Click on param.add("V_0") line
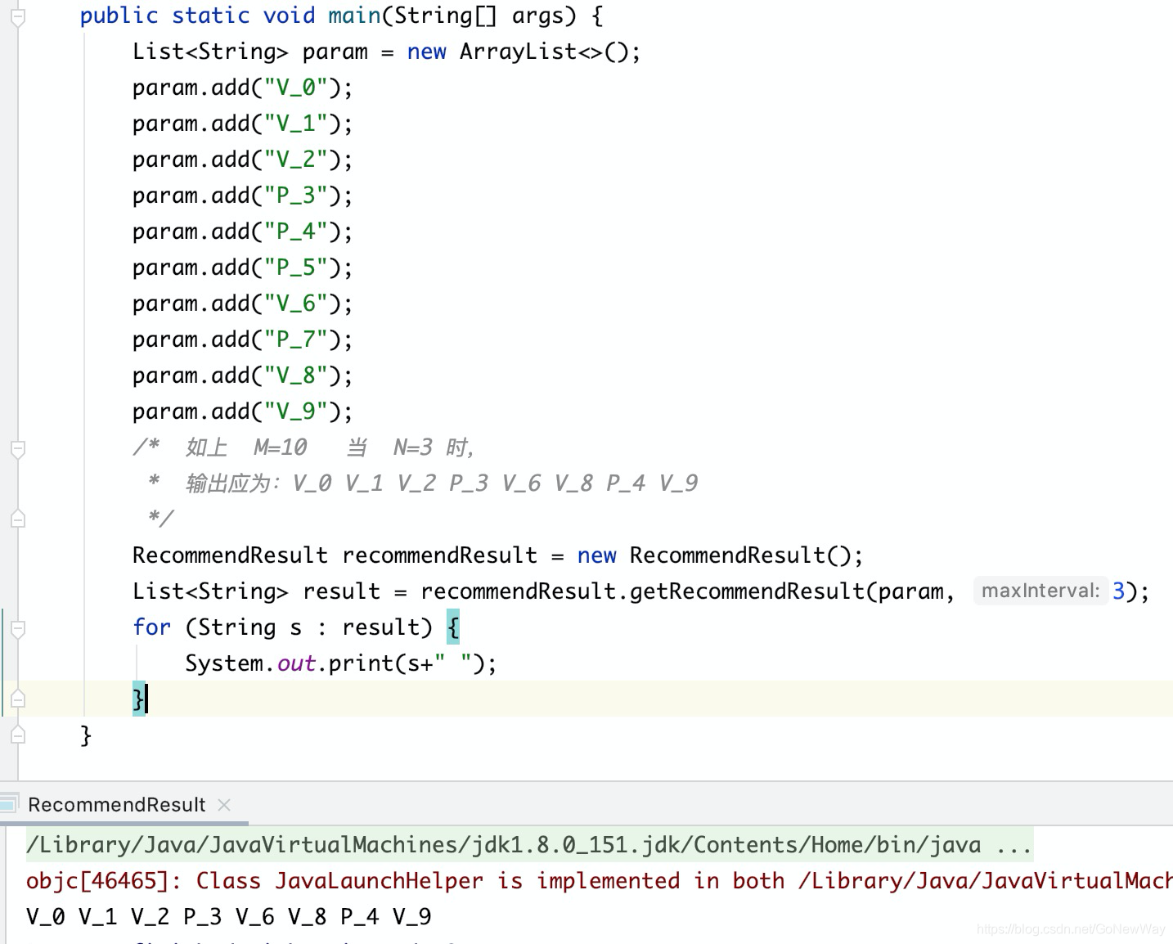Screen dimensions: 1173x944 tap(242, 88)
